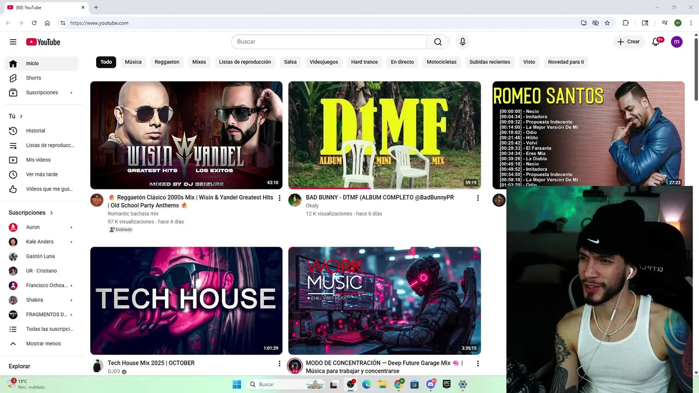
Task: Click the Inicio home icon in the sidebar
Action: pos(13,63)
